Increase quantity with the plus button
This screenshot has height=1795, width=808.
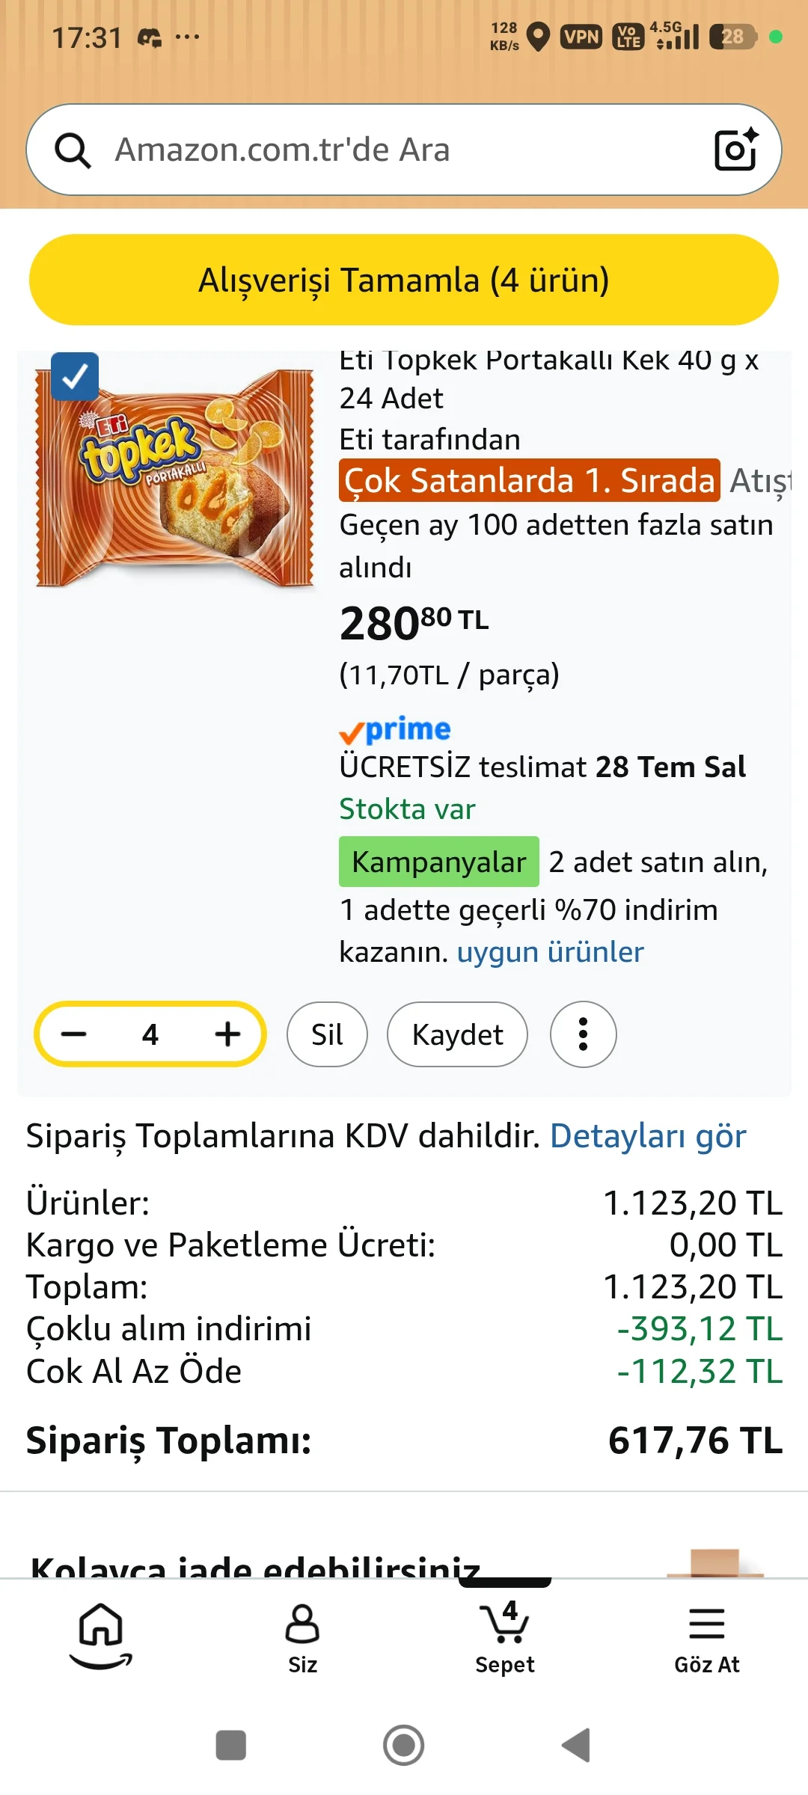227,1034
